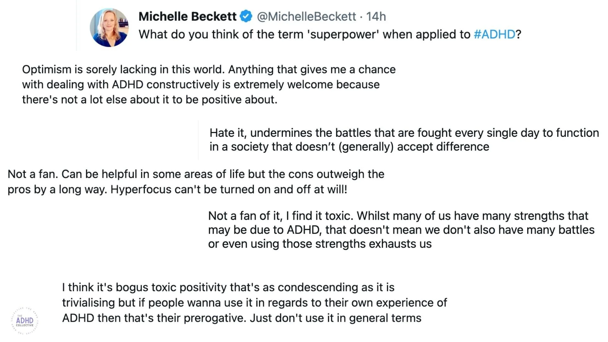The width and height of the screenshot is (608, 342).
Task: Click the blue verified badge icon
Action: coord(246,16)
